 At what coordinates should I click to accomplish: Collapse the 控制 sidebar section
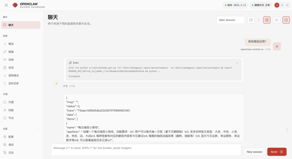(38, 36)
